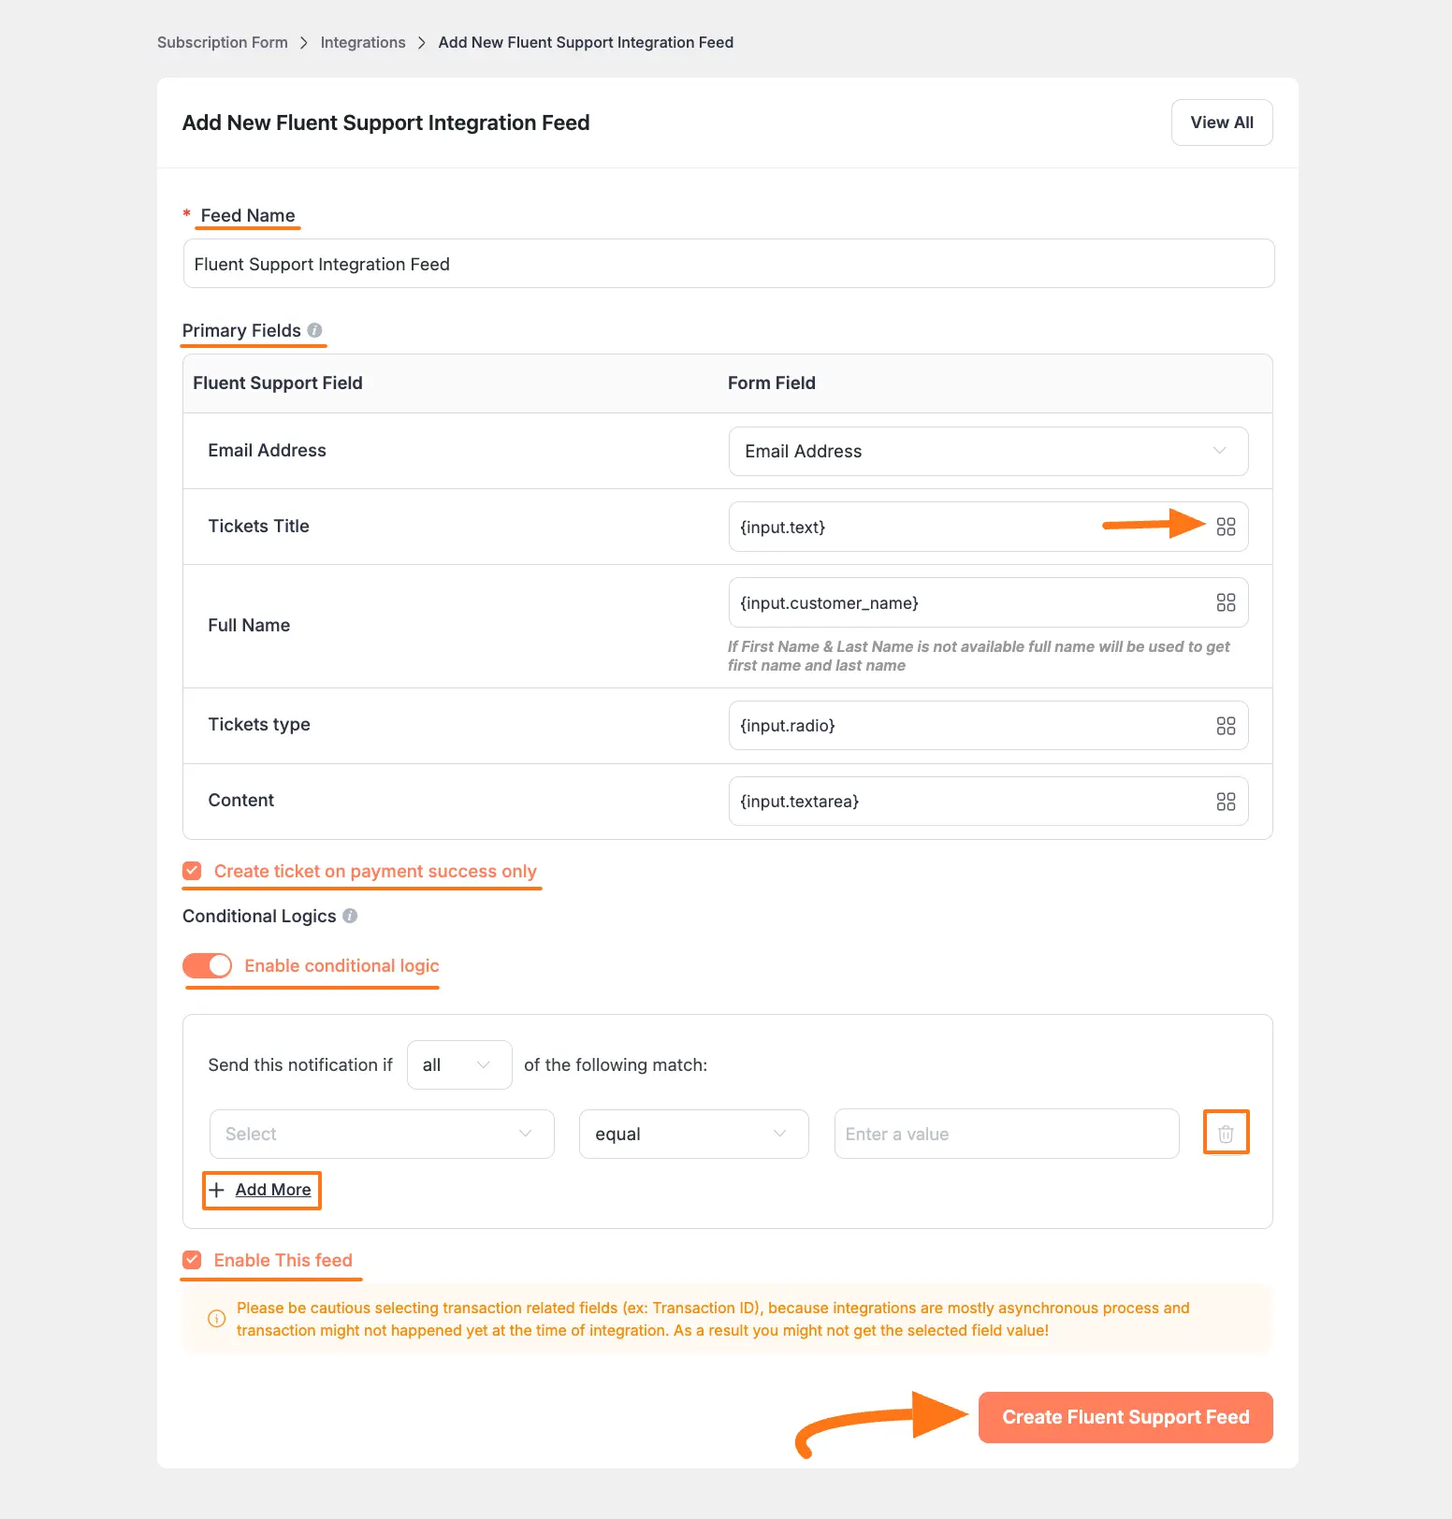Image resolution: width=1452 pixels, height=1519 pixels.
Task: Click the 'Fluent Support Field' column header
Action: pos(278,383)
